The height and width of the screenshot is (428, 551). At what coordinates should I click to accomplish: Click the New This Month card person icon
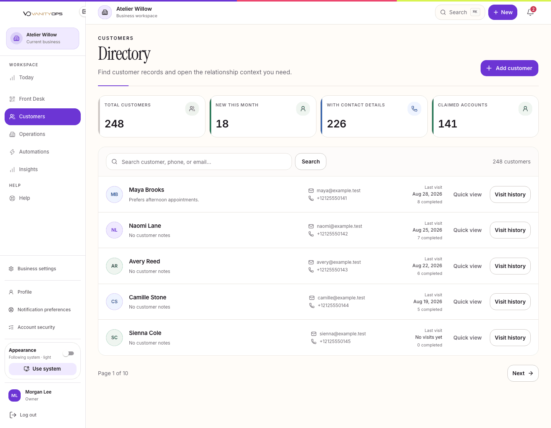tap(303, 109)
